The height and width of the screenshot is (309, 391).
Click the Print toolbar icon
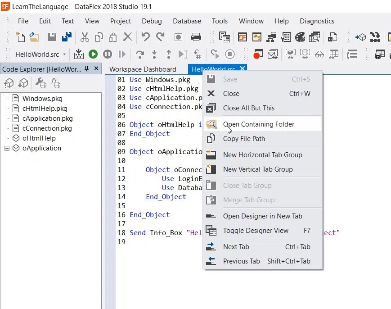pyautogui.click(x=196, y=37)
